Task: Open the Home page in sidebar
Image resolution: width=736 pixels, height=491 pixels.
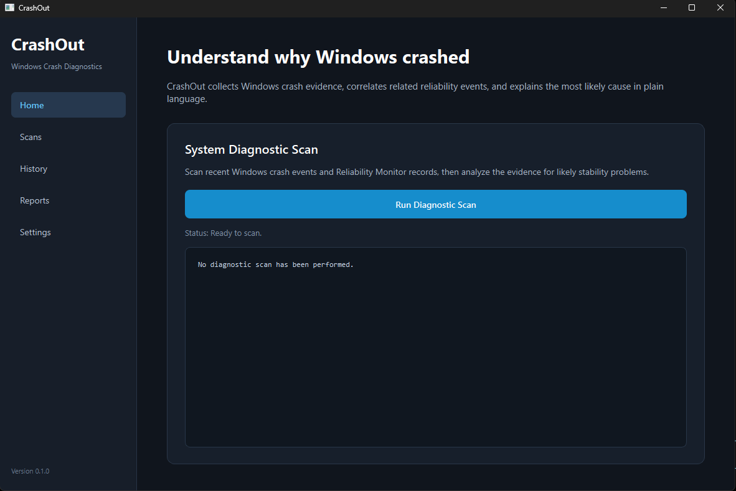Action: click(68, 105)
